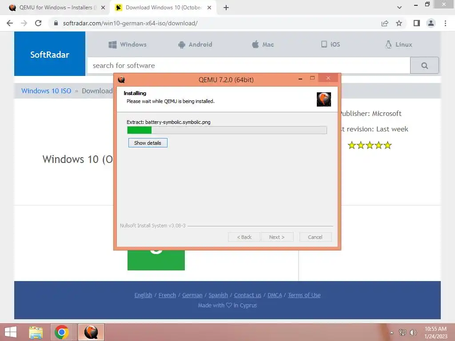Screen dimensions: 455x341
Task: Click the disabled Back button
Action: [244, 237]
